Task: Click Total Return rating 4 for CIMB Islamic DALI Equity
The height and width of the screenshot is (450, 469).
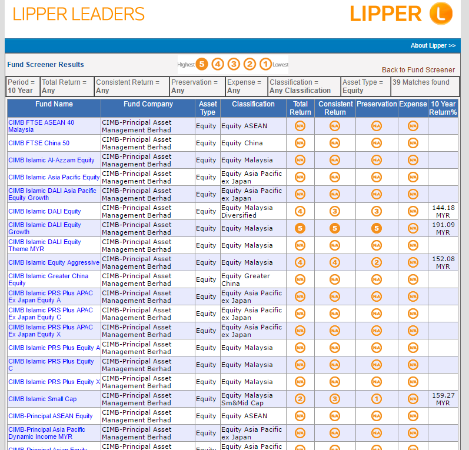Action: coord(300,211)
